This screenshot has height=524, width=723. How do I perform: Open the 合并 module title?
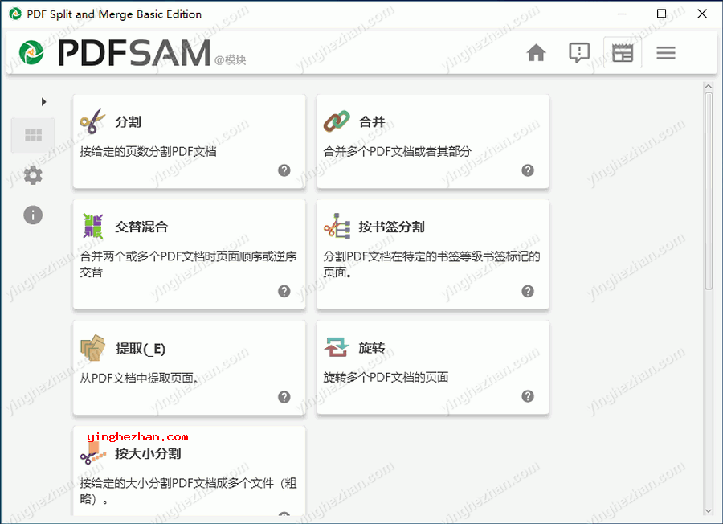372,122
